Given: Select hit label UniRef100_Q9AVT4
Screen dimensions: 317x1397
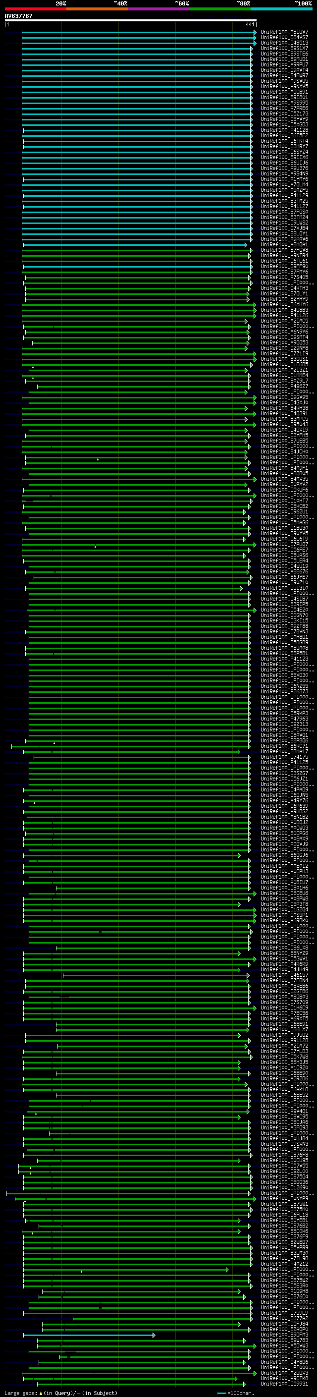Looking at the screenshot, I should point(284,70).
